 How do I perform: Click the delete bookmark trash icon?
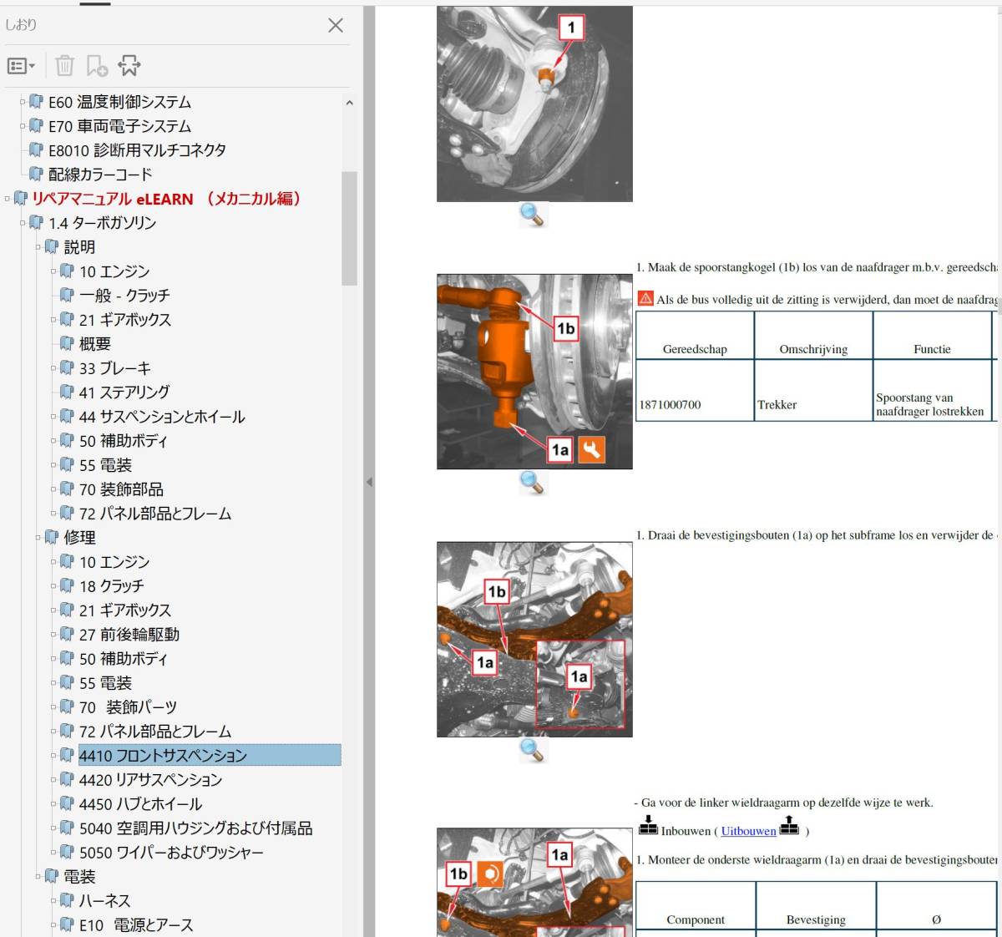click(65, 65)
